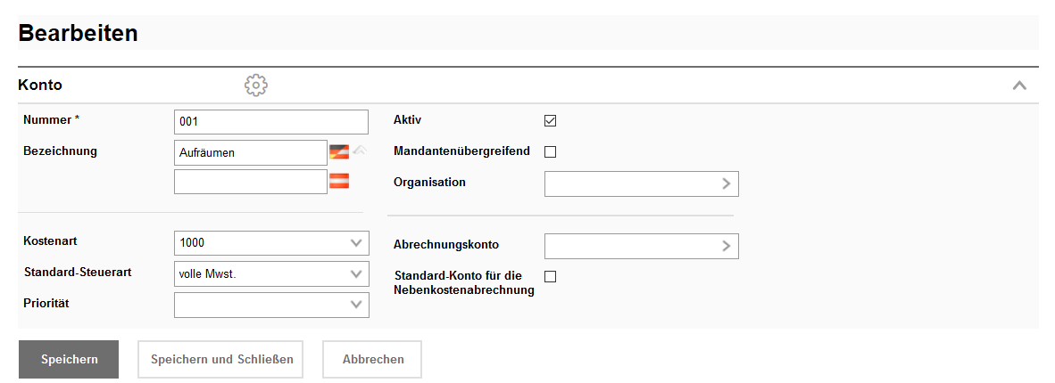Click the Speichern button
The height and width of the screenshot is (383, 1055).
pos(69,360)
